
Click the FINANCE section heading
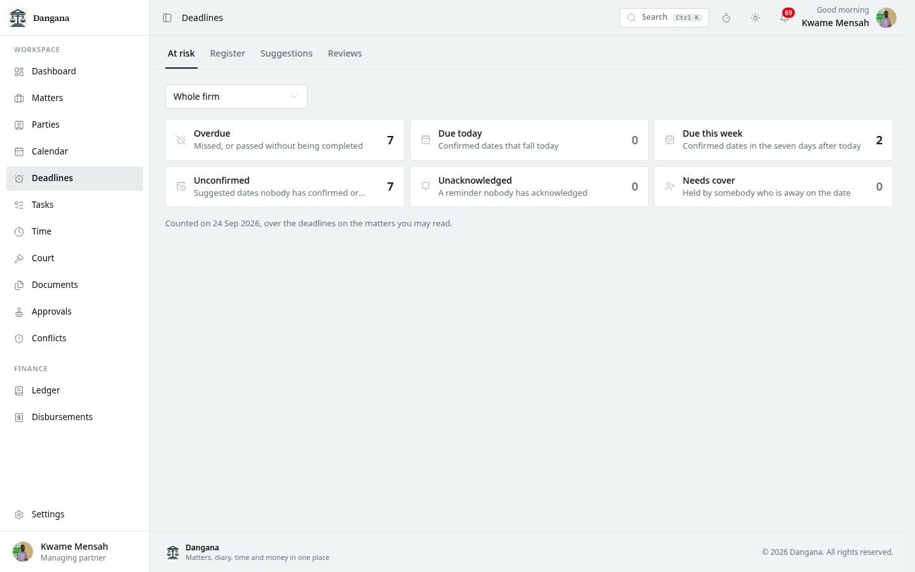coord(31,369)
